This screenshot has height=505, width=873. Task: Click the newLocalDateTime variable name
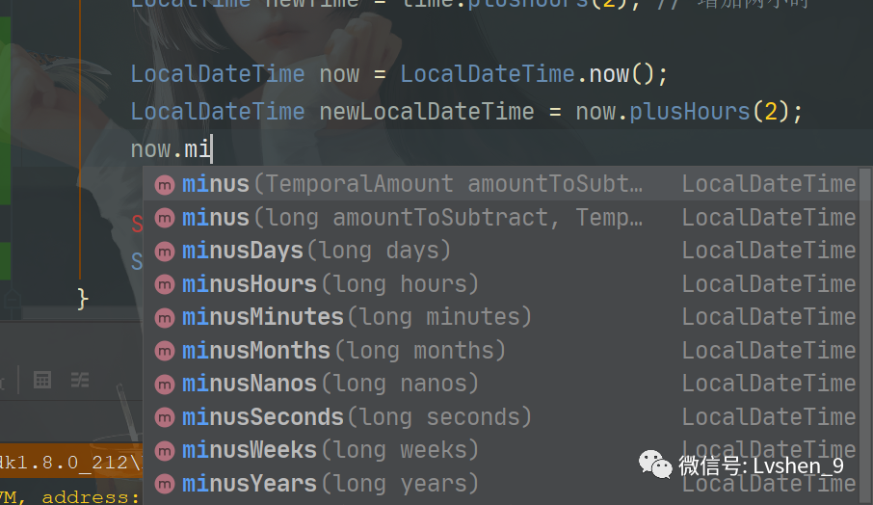[426, 112]
